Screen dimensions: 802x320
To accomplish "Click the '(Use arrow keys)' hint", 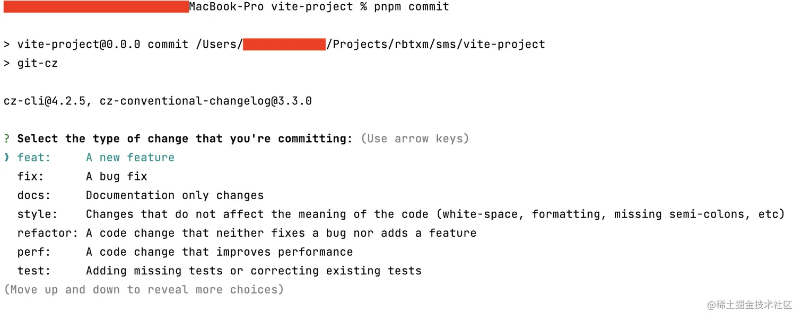I will tap(415, 139).
